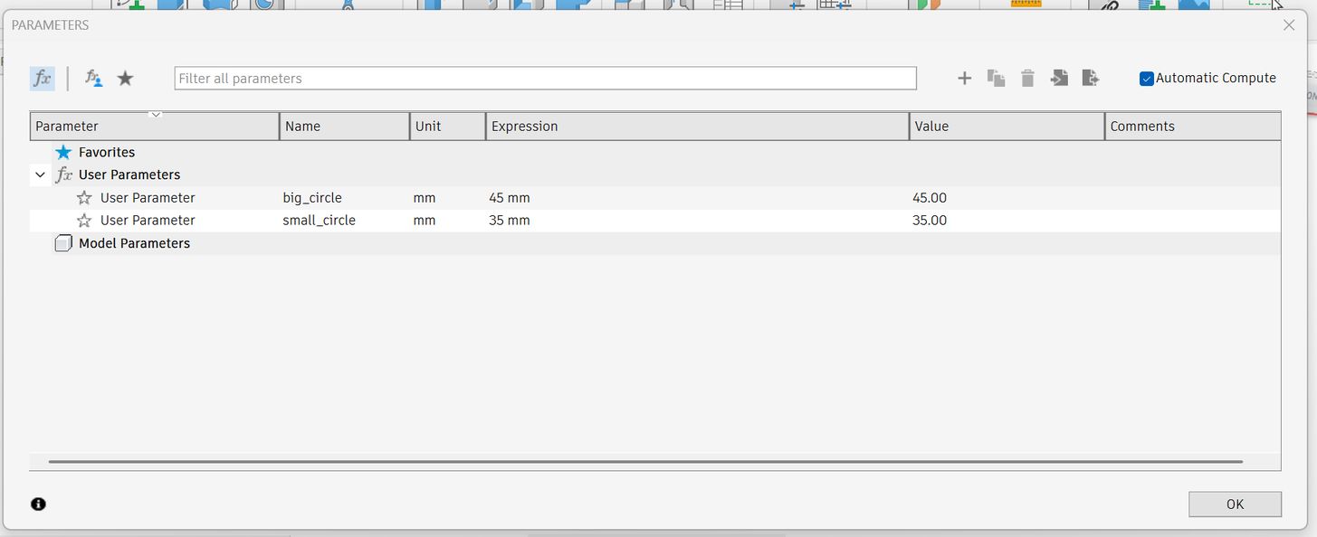
Task: Click the OK button
Action: [1235, 504]
